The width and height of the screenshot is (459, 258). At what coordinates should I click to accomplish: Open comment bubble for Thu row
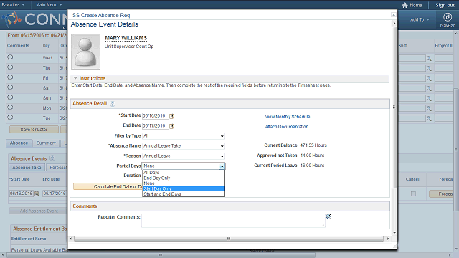point(10,67)
